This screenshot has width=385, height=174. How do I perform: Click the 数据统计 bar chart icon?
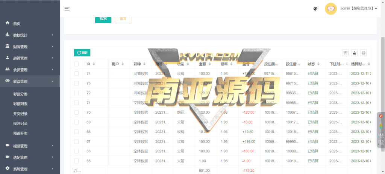pos(8,34)
